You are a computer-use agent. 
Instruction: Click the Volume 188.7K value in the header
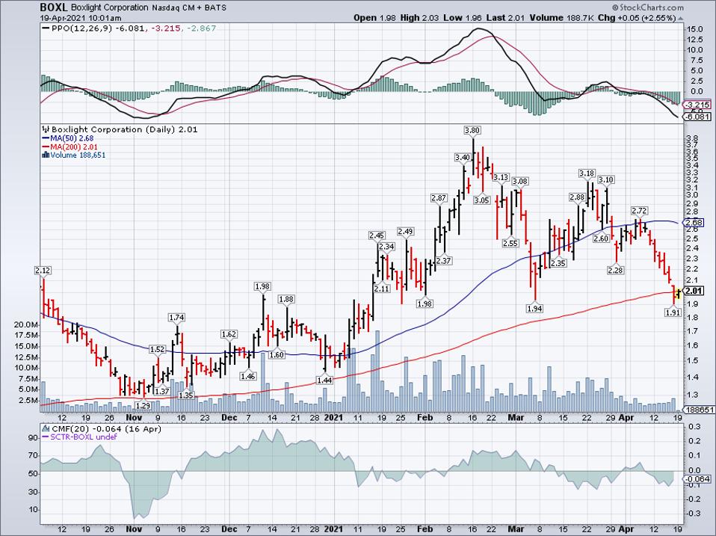point(561,18)
